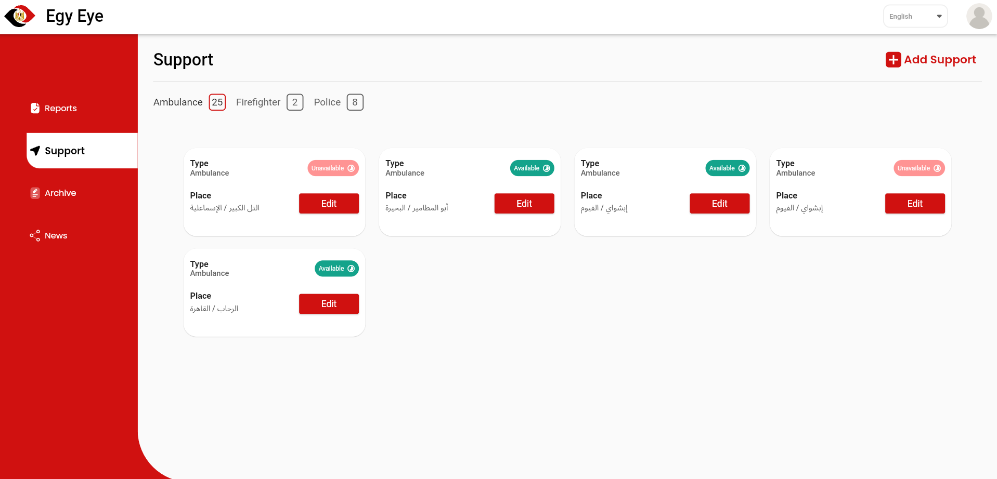Click the plus icon next to Add Support
This screenshot has width=997, height=479.
click(893, 59)
